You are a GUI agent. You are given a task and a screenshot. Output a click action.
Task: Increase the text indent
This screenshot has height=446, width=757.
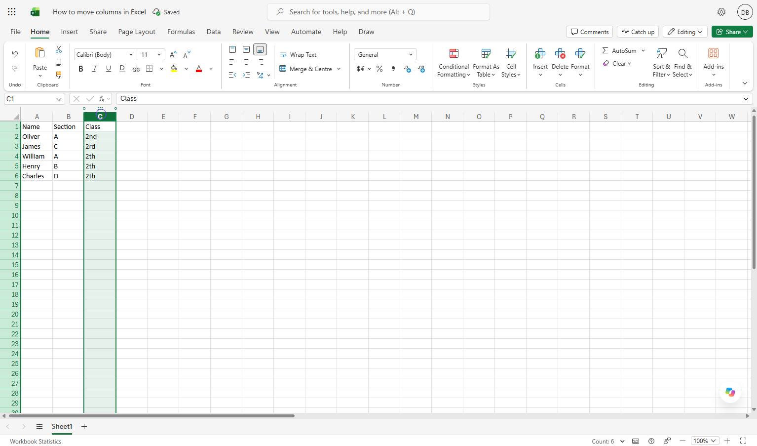click(246, 75)
